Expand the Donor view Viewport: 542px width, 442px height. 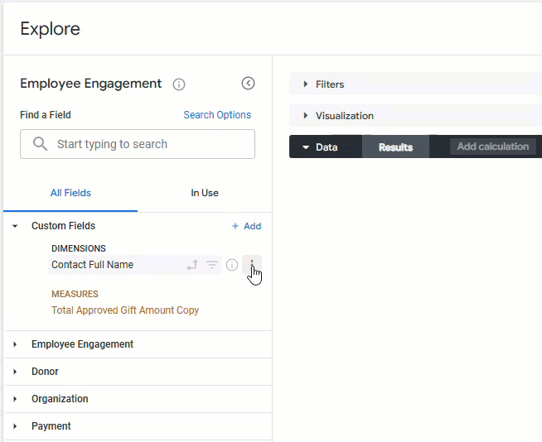(x=15, y=372)
